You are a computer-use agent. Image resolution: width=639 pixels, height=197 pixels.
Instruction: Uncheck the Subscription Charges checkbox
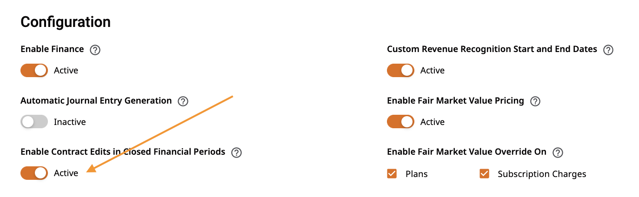[x=485, y=174]
